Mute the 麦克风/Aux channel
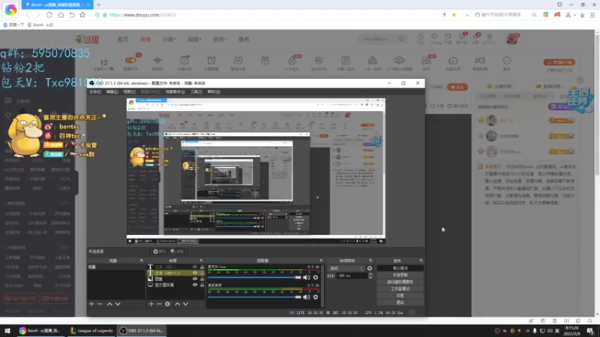The width and height of the screenshot is (600, 337). point(307,277)
